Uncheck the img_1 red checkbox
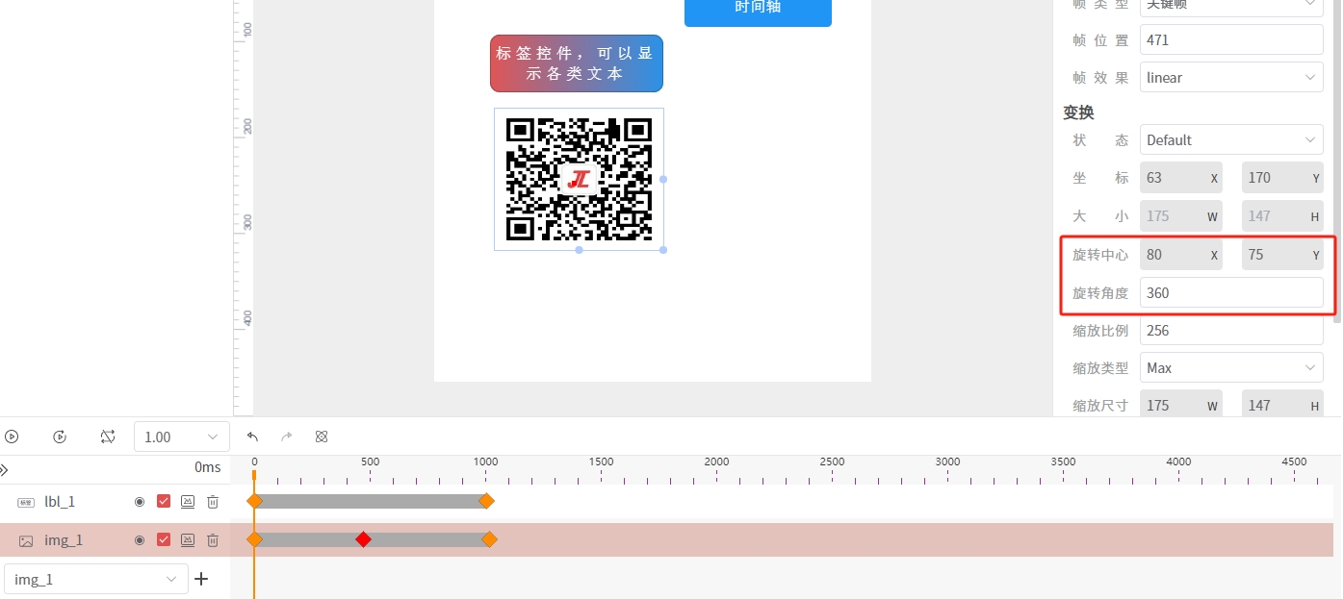Image resolution: width=1343 pixels, height=599 pixels. click(x=164, y=539)
